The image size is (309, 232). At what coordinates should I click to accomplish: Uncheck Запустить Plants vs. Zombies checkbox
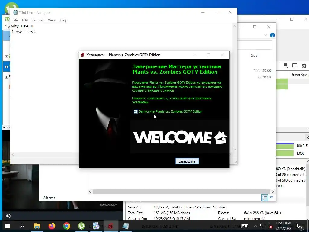tap(135, 112)
